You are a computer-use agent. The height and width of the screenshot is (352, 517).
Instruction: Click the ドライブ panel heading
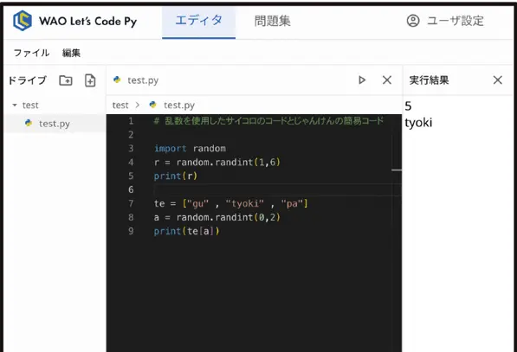click(28, 80)
